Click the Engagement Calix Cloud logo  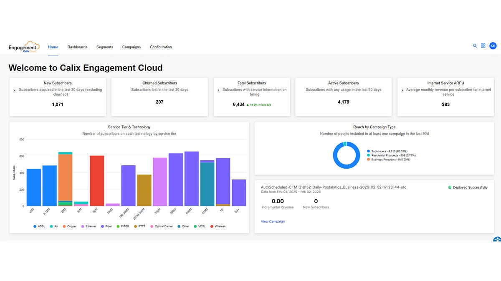(x=24, y=46)
